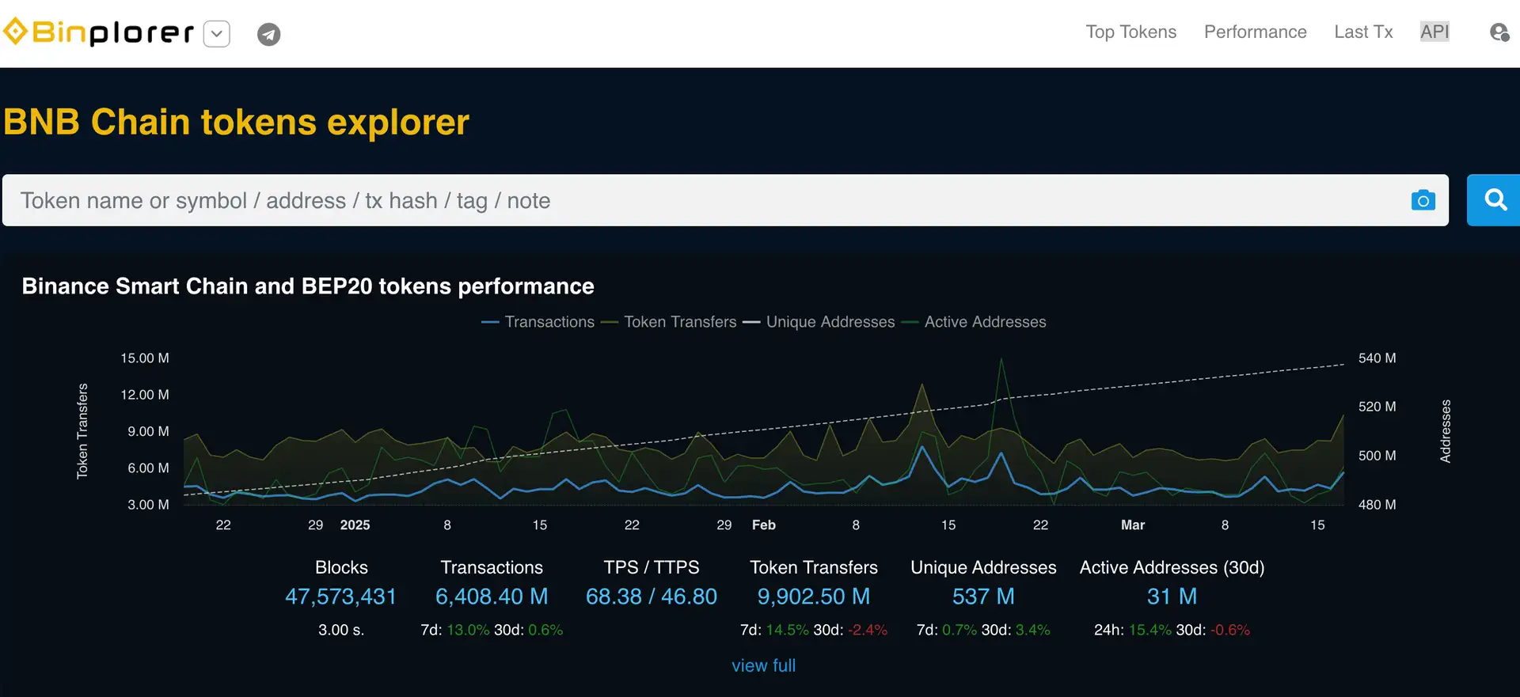Click the Binplorer wordmark text
Viewport: 1520px width, 697px height.
(x=112, y=32)
